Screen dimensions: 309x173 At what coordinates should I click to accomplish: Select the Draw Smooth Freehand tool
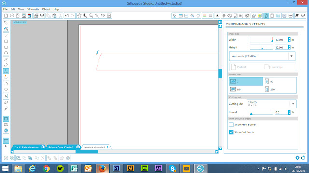coord(6,77)
